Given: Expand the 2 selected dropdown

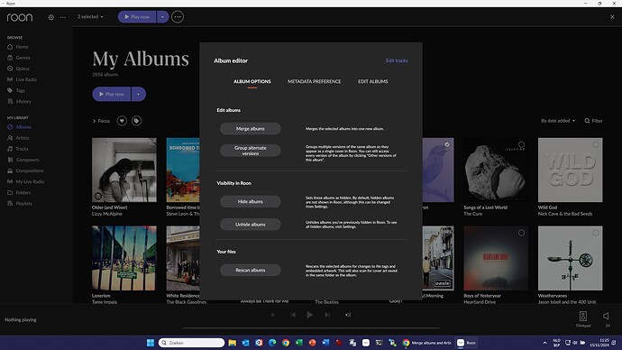Looking at the screenshot, I should point(90,17).
